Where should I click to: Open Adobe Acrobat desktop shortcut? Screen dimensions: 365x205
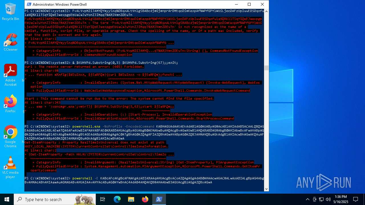(11, 75)
